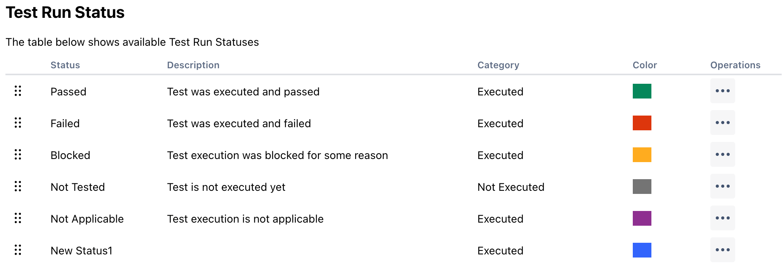The width and height of the screenshot is (784, 280).
Task: Click drag handle for New Status1 row
Action: click(x=18, y=250)
